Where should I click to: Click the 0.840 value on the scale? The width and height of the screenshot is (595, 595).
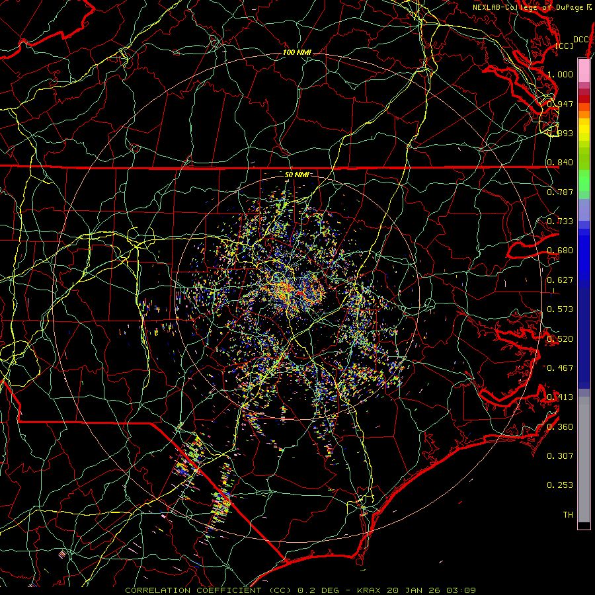(x=560, y=163)
